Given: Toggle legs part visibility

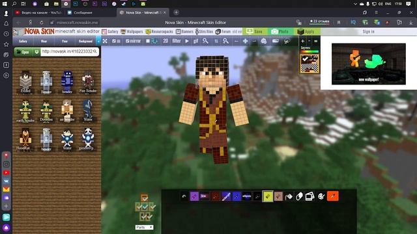Looking at the screenshot, I should (x=145, y=216).
